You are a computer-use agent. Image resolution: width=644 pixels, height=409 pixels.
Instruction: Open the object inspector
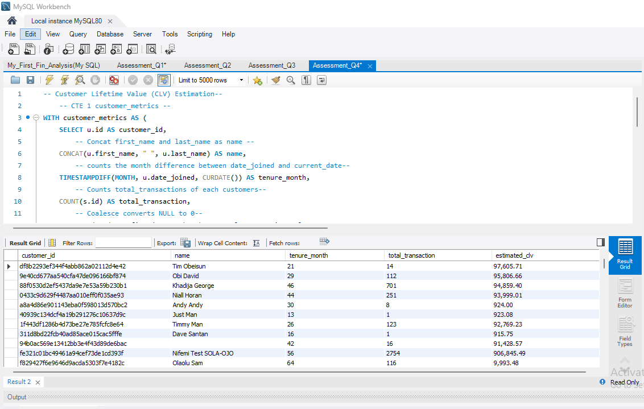click(48, 49)
